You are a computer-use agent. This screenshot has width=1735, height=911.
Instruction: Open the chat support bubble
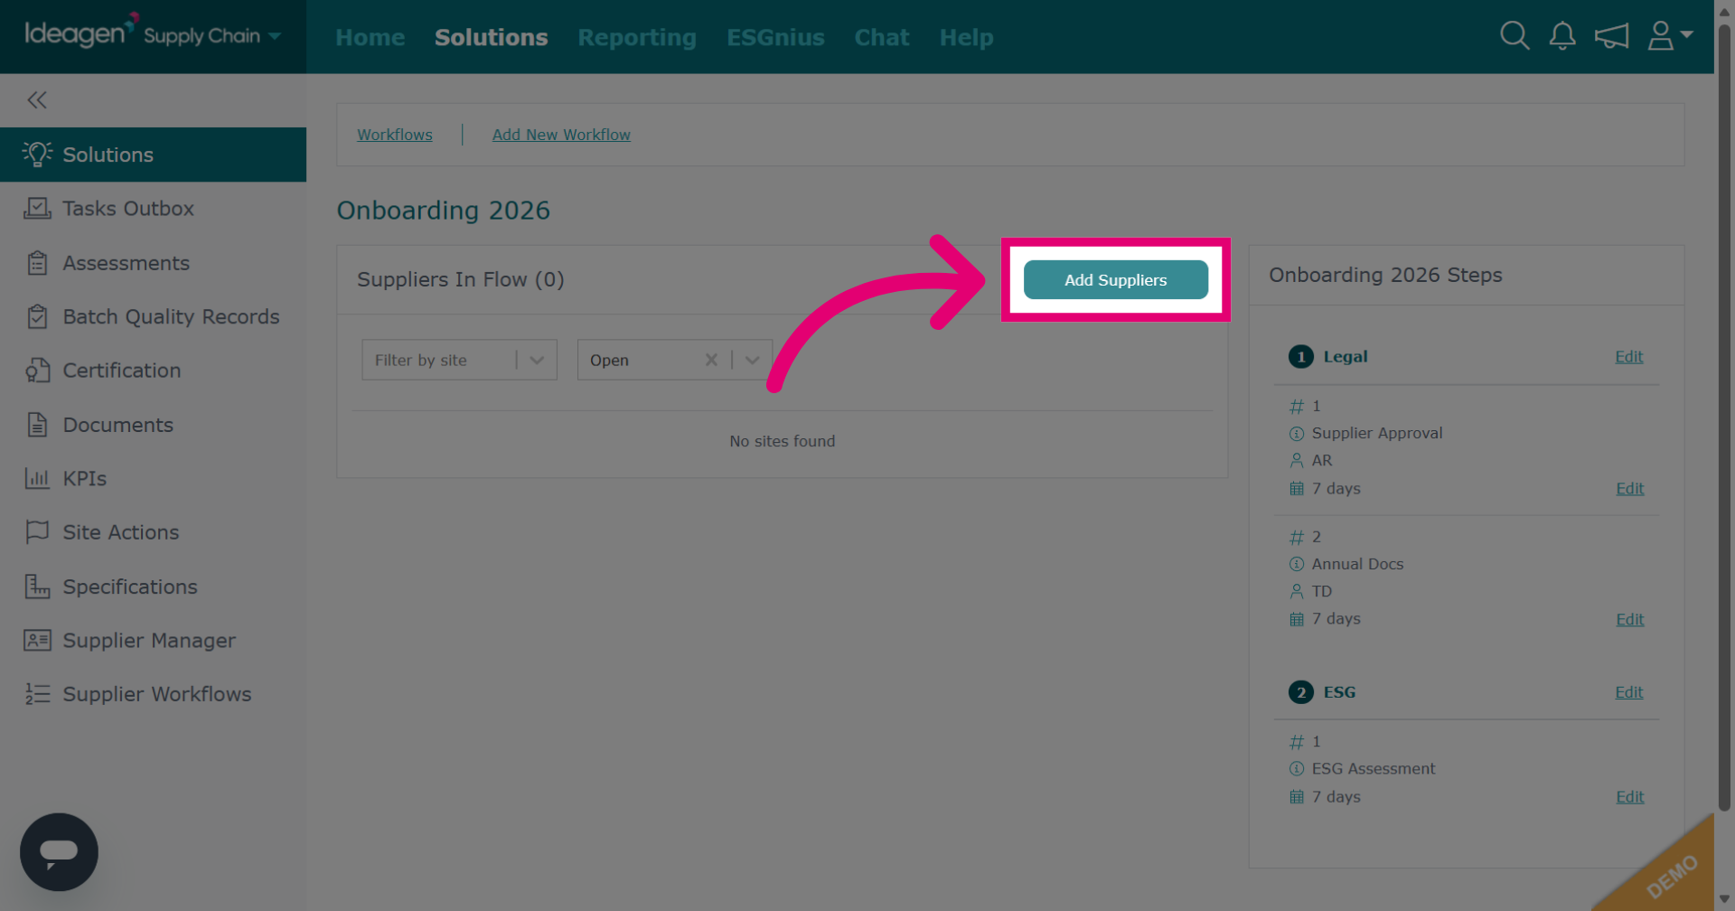click(59, 852)
